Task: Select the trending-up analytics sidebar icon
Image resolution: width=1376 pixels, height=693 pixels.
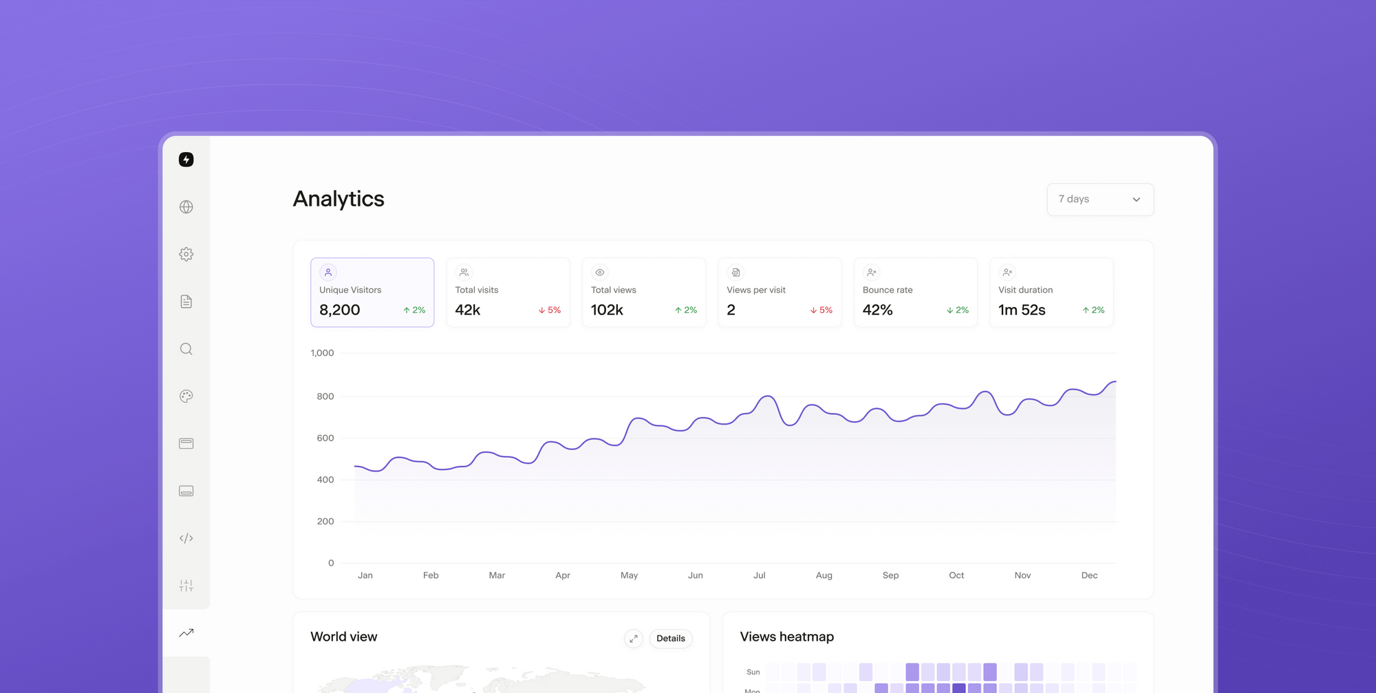Action: tap(186, 632)
